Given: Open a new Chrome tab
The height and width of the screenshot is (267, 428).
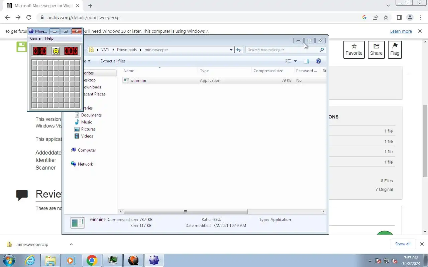Looking at the screenshot, I should click(x=90, y=6).
